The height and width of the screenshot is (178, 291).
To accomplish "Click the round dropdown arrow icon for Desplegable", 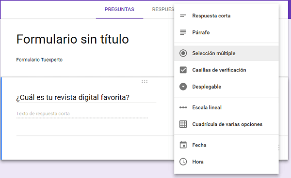I will [183, 87].
